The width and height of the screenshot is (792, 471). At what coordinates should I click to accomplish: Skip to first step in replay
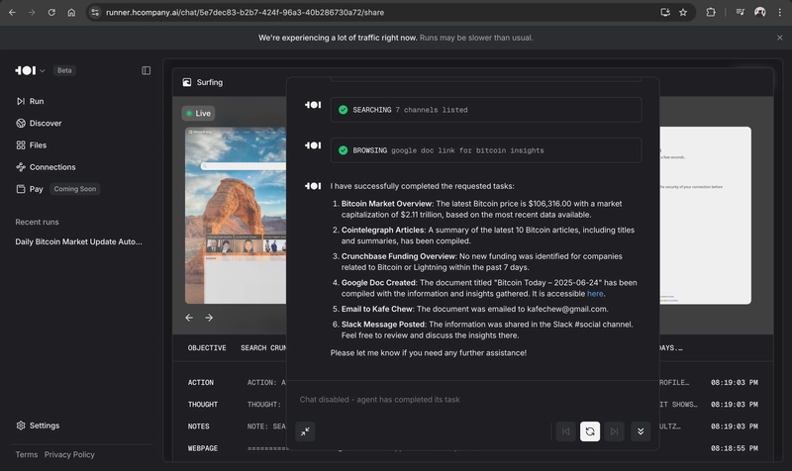click(x=565, y=431)
